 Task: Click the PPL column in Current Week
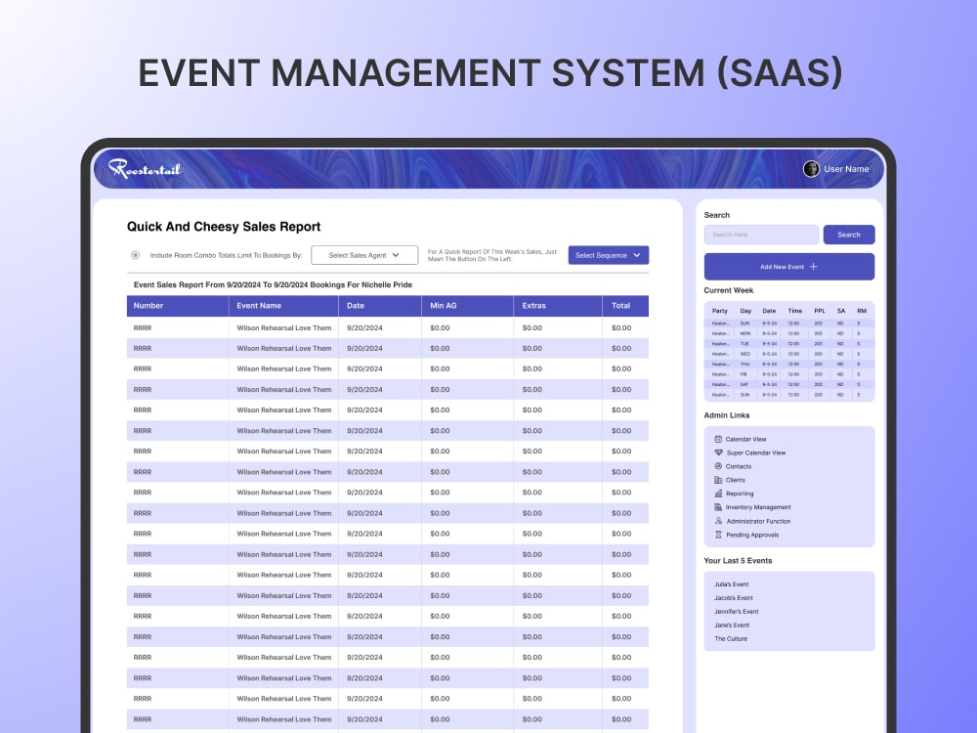pos(820,311)
